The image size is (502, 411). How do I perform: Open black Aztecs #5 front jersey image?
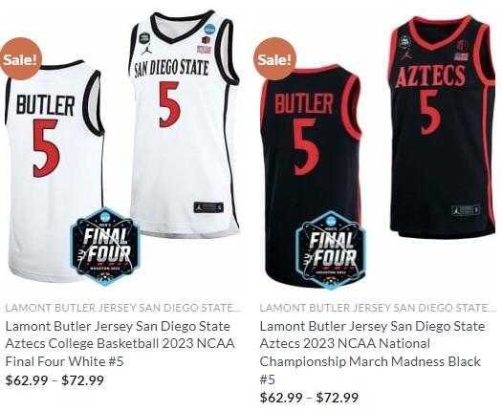[444, 127]
